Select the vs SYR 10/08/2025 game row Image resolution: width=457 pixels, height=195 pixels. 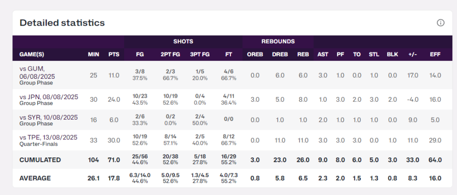click(x=49, y=120)
